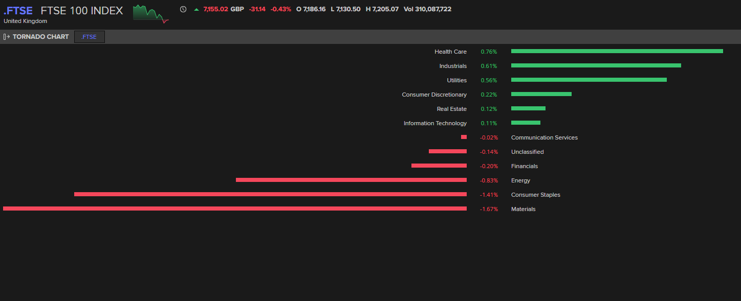Click the -1.67% Materials value

[x=489, y=209]
